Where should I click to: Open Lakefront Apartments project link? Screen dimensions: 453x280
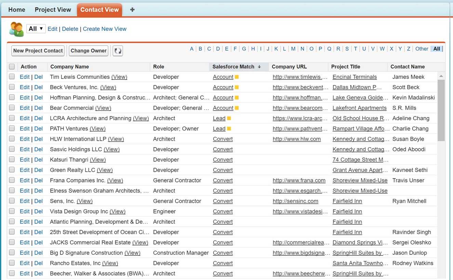coord(359,108)
